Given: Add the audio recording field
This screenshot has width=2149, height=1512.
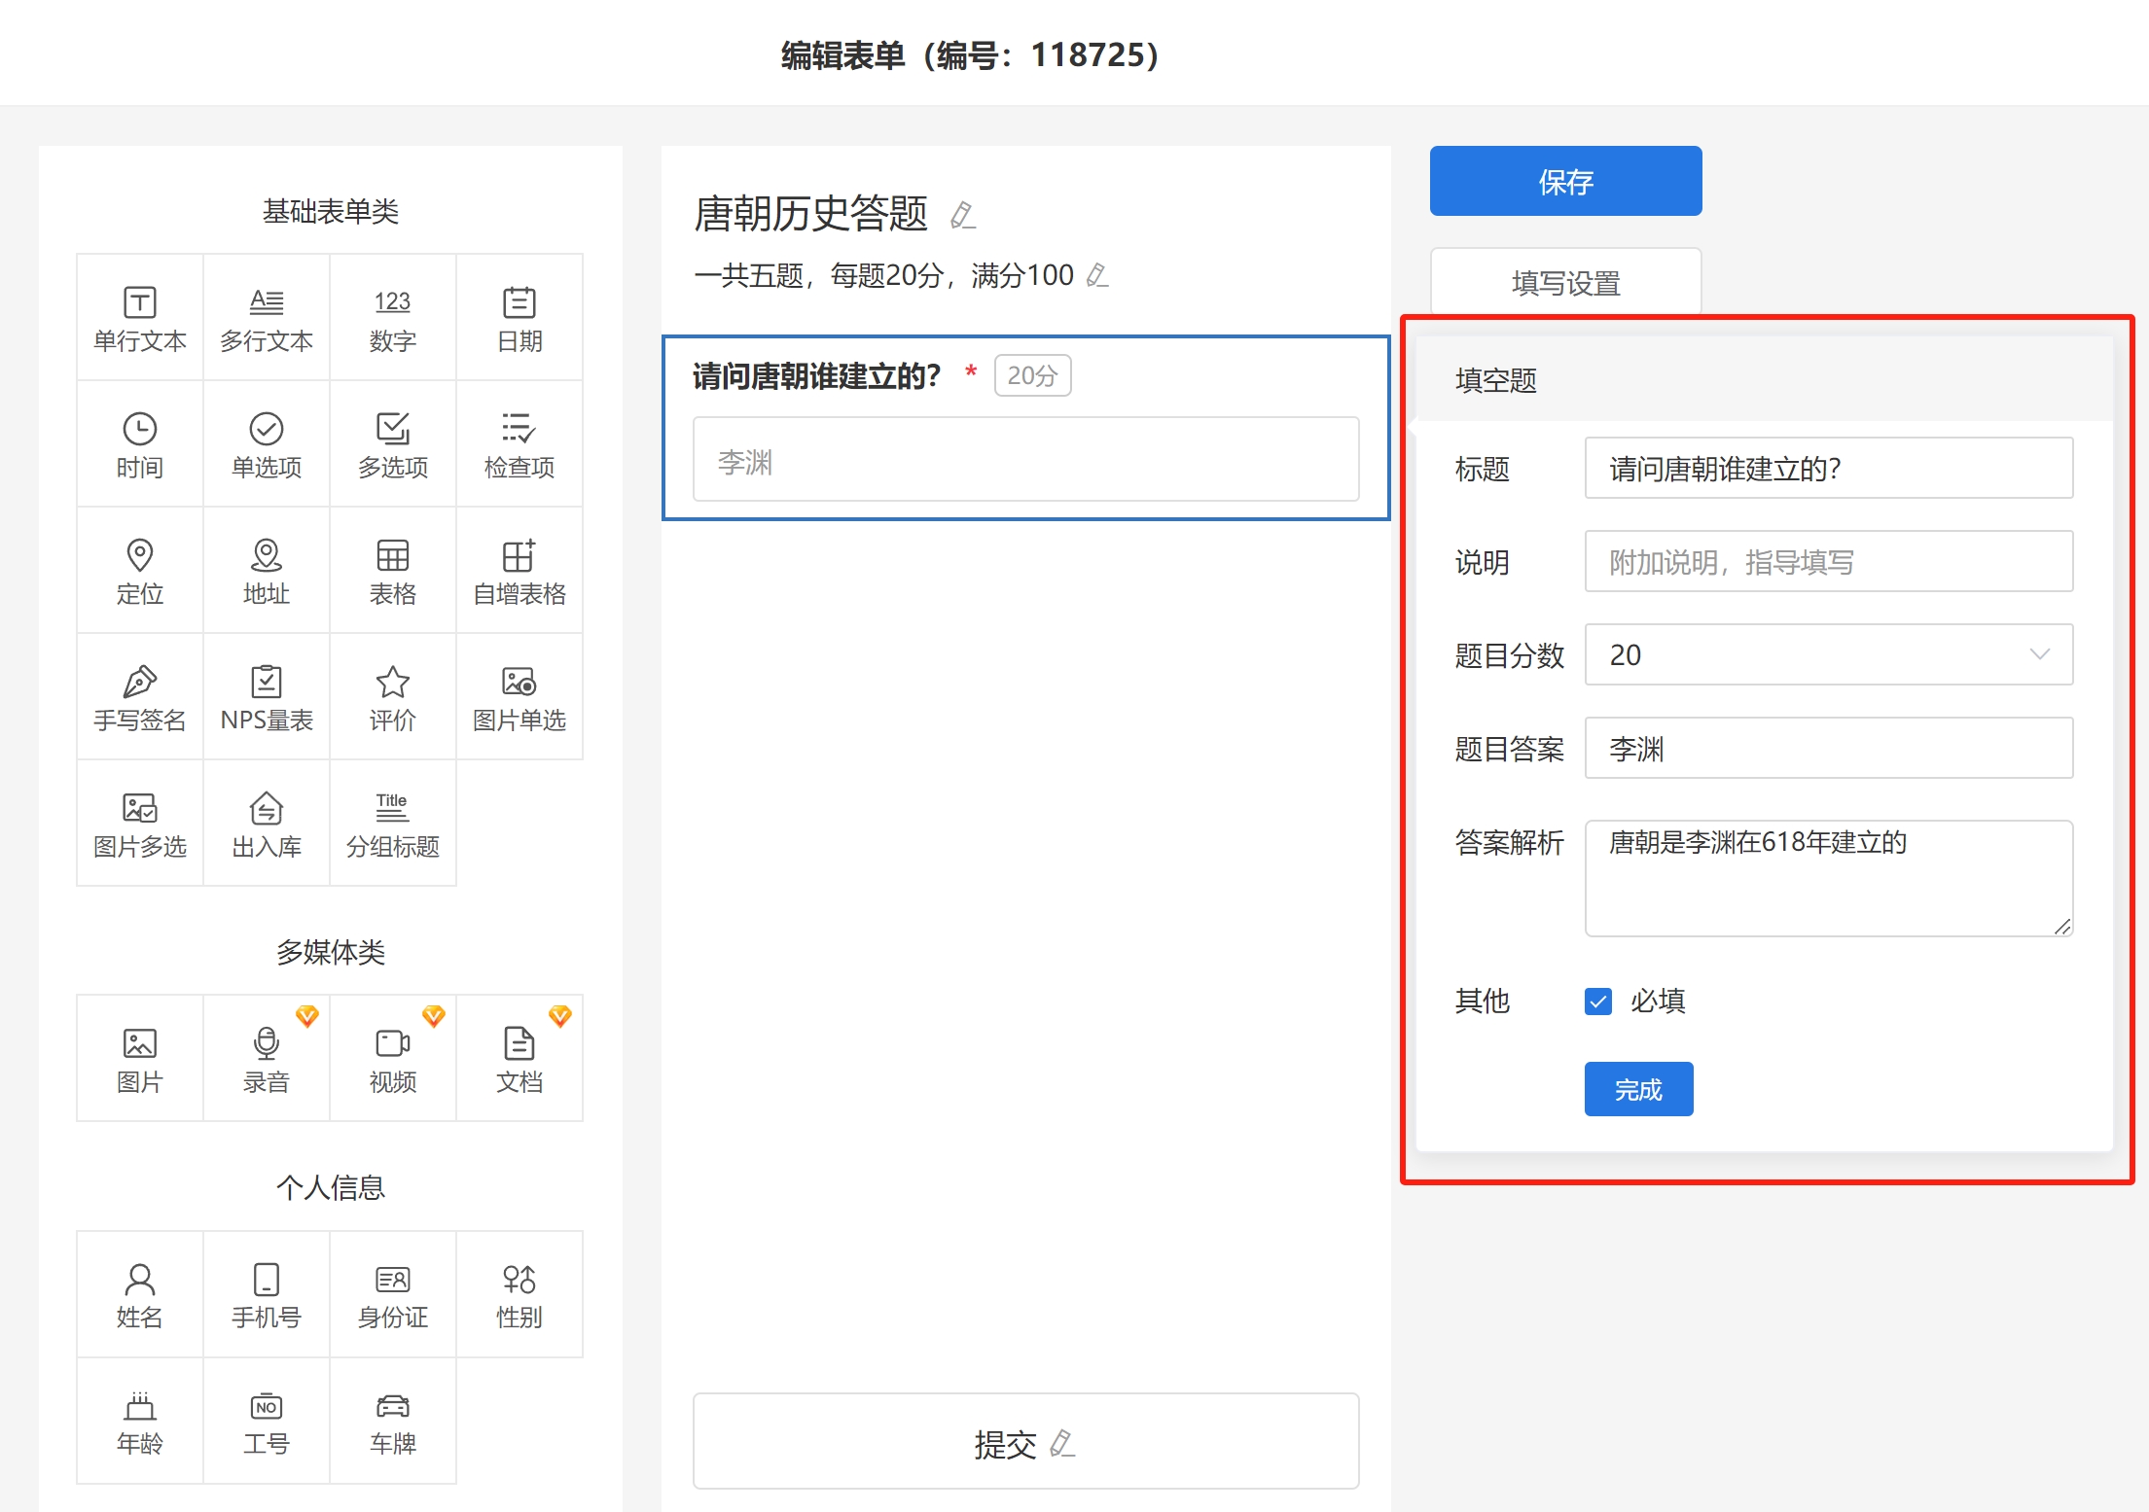Looking at the screenshot, I should (x=267, y=1058).
